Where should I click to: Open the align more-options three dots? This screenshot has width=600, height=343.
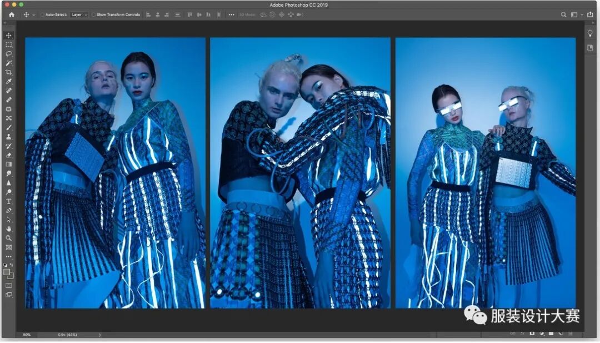click(x=231, y=14)
